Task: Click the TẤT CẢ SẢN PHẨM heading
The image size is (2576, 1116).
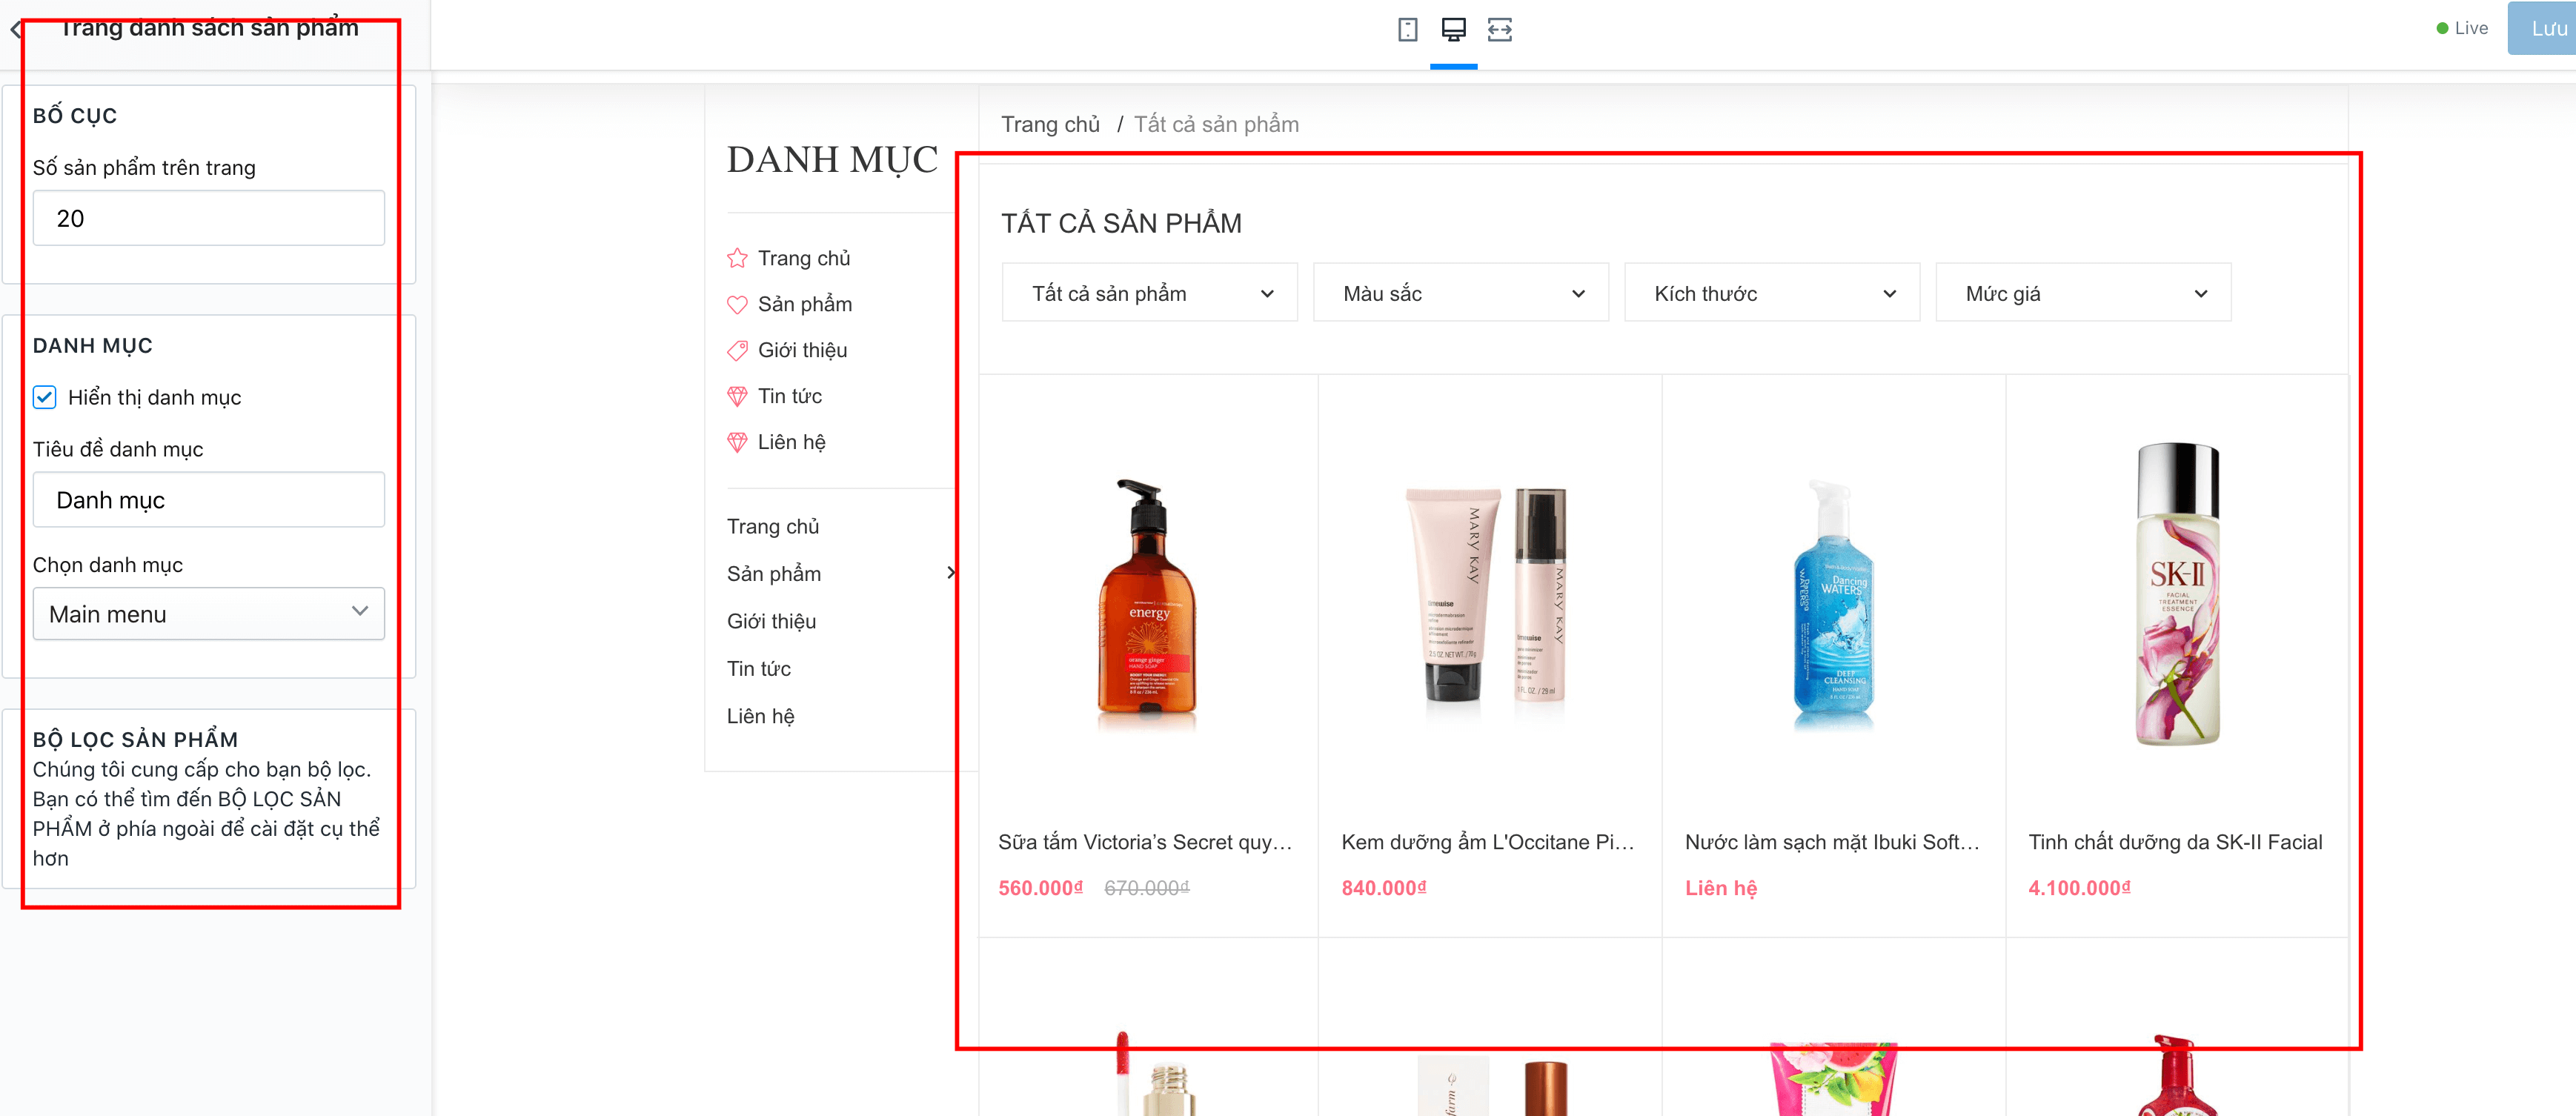Action: click(1121, 223)
